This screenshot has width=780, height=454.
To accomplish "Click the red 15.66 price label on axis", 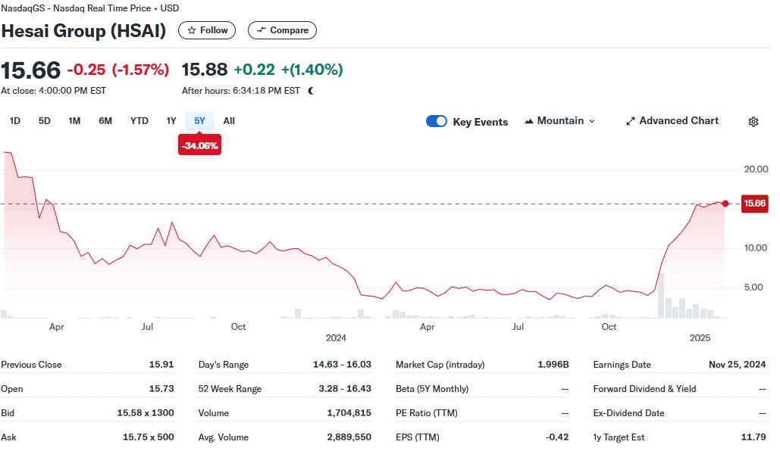I will (755, 203).
